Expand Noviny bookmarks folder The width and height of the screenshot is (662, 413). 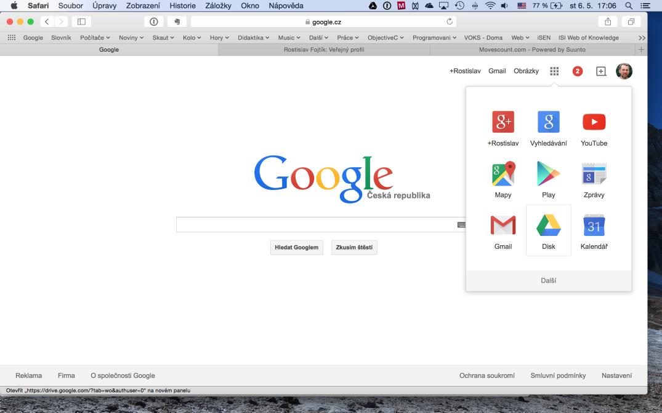click(131, 37)
